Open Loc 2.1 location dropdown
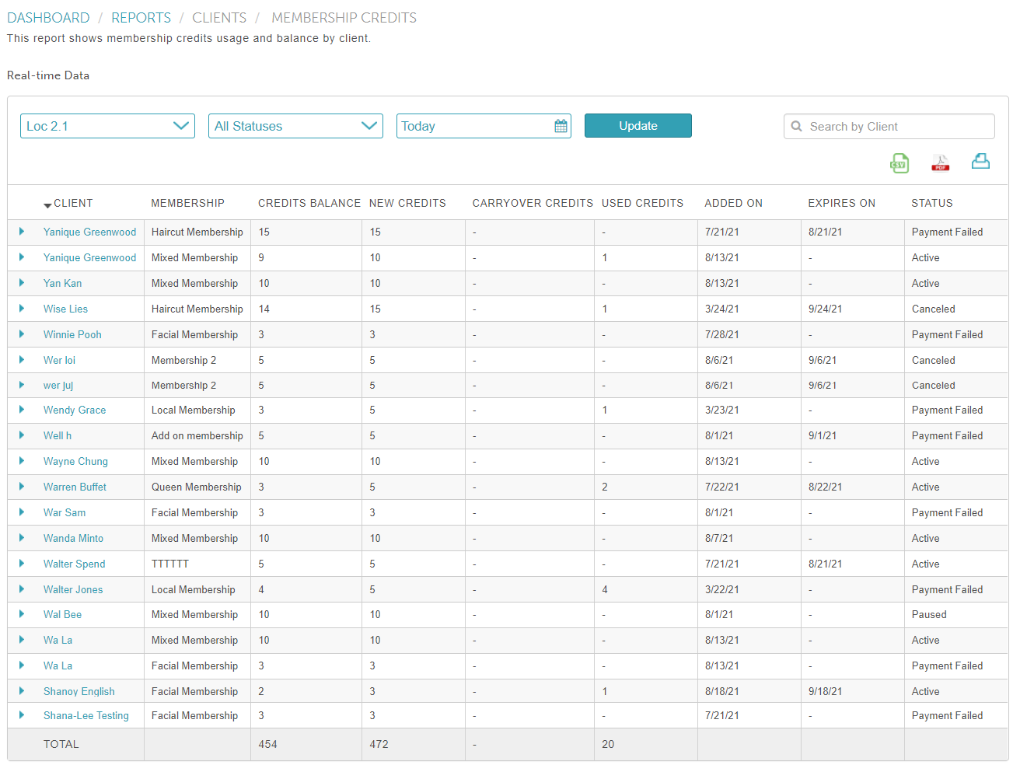The height and width of the screenshot is (765, 1013). [107, 126]
